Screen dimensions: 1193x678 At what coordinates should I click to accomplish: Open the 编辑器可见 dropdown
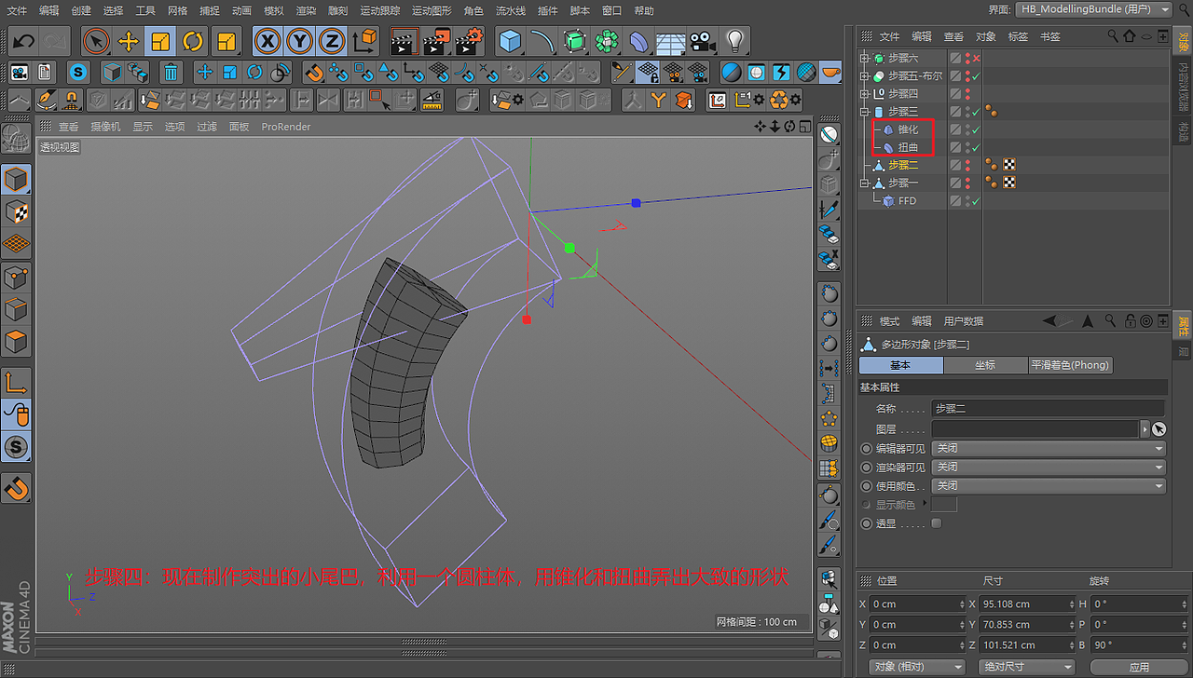pos(1049,448)
